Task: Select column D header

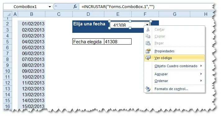Action: point(88,14)
